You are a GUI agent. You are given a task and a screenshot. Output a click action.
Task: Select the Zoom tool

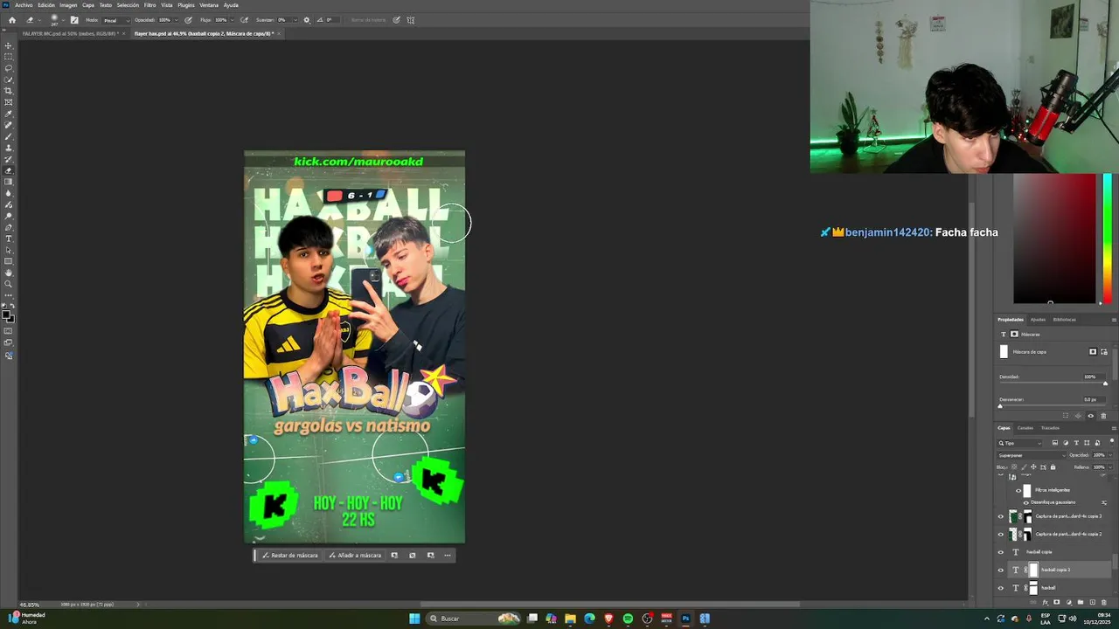(x=9, y=284)
